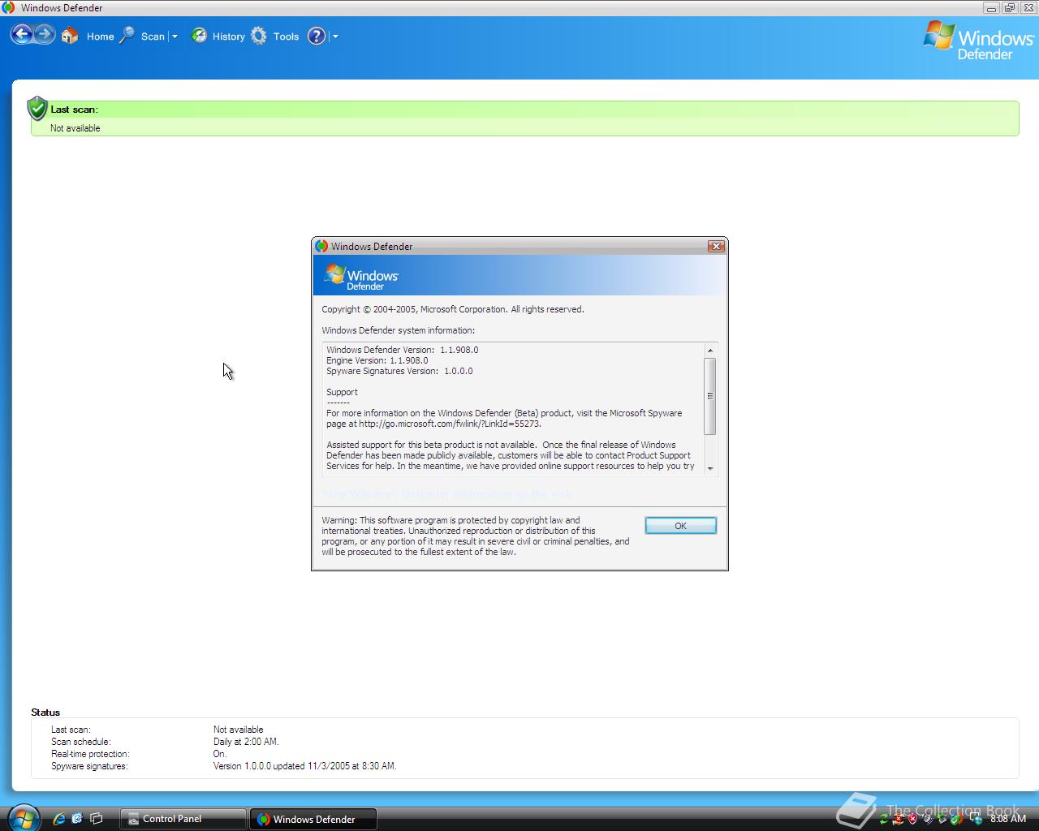The height and width of the screenshot is (831, 1039).
Task: Click the gear icon for Tools
Action: pos(259,36)
